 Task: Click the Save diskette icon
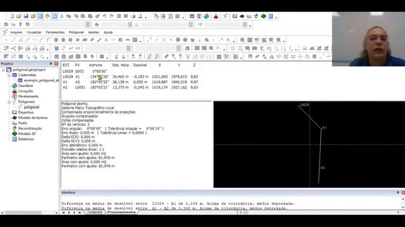click(x=26, y=16)
